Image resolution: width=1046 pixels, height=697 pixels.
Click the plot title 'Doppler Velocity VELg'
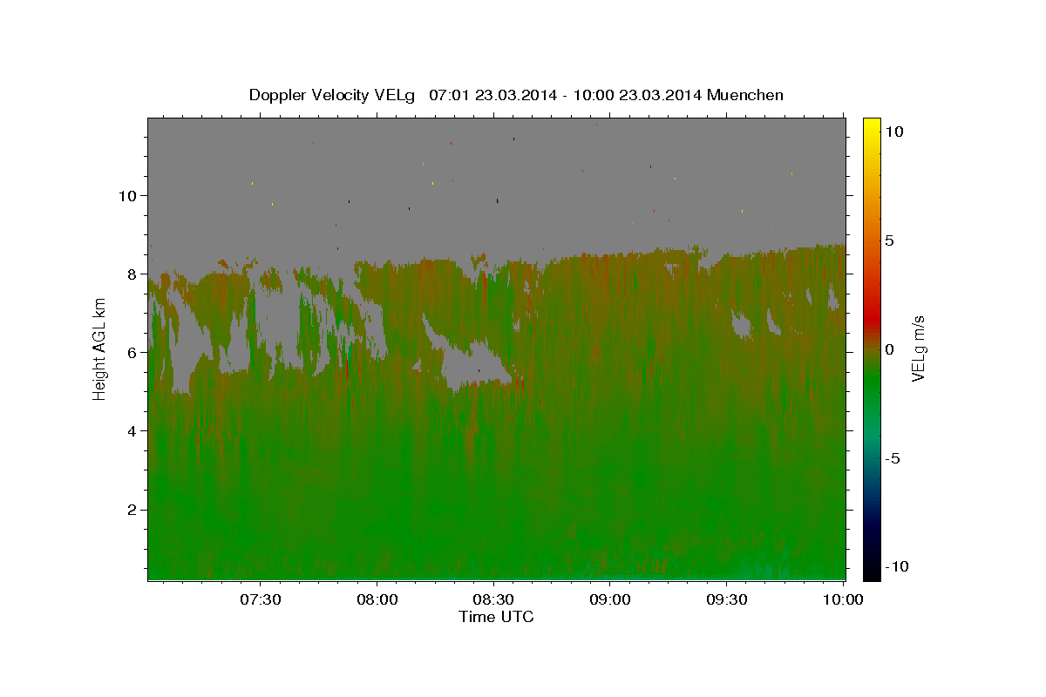click(332, 95)
